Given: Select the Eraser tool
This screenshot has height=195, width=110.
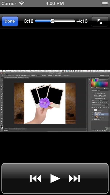Looking at the screenshot, I should [x=2, y=103].
